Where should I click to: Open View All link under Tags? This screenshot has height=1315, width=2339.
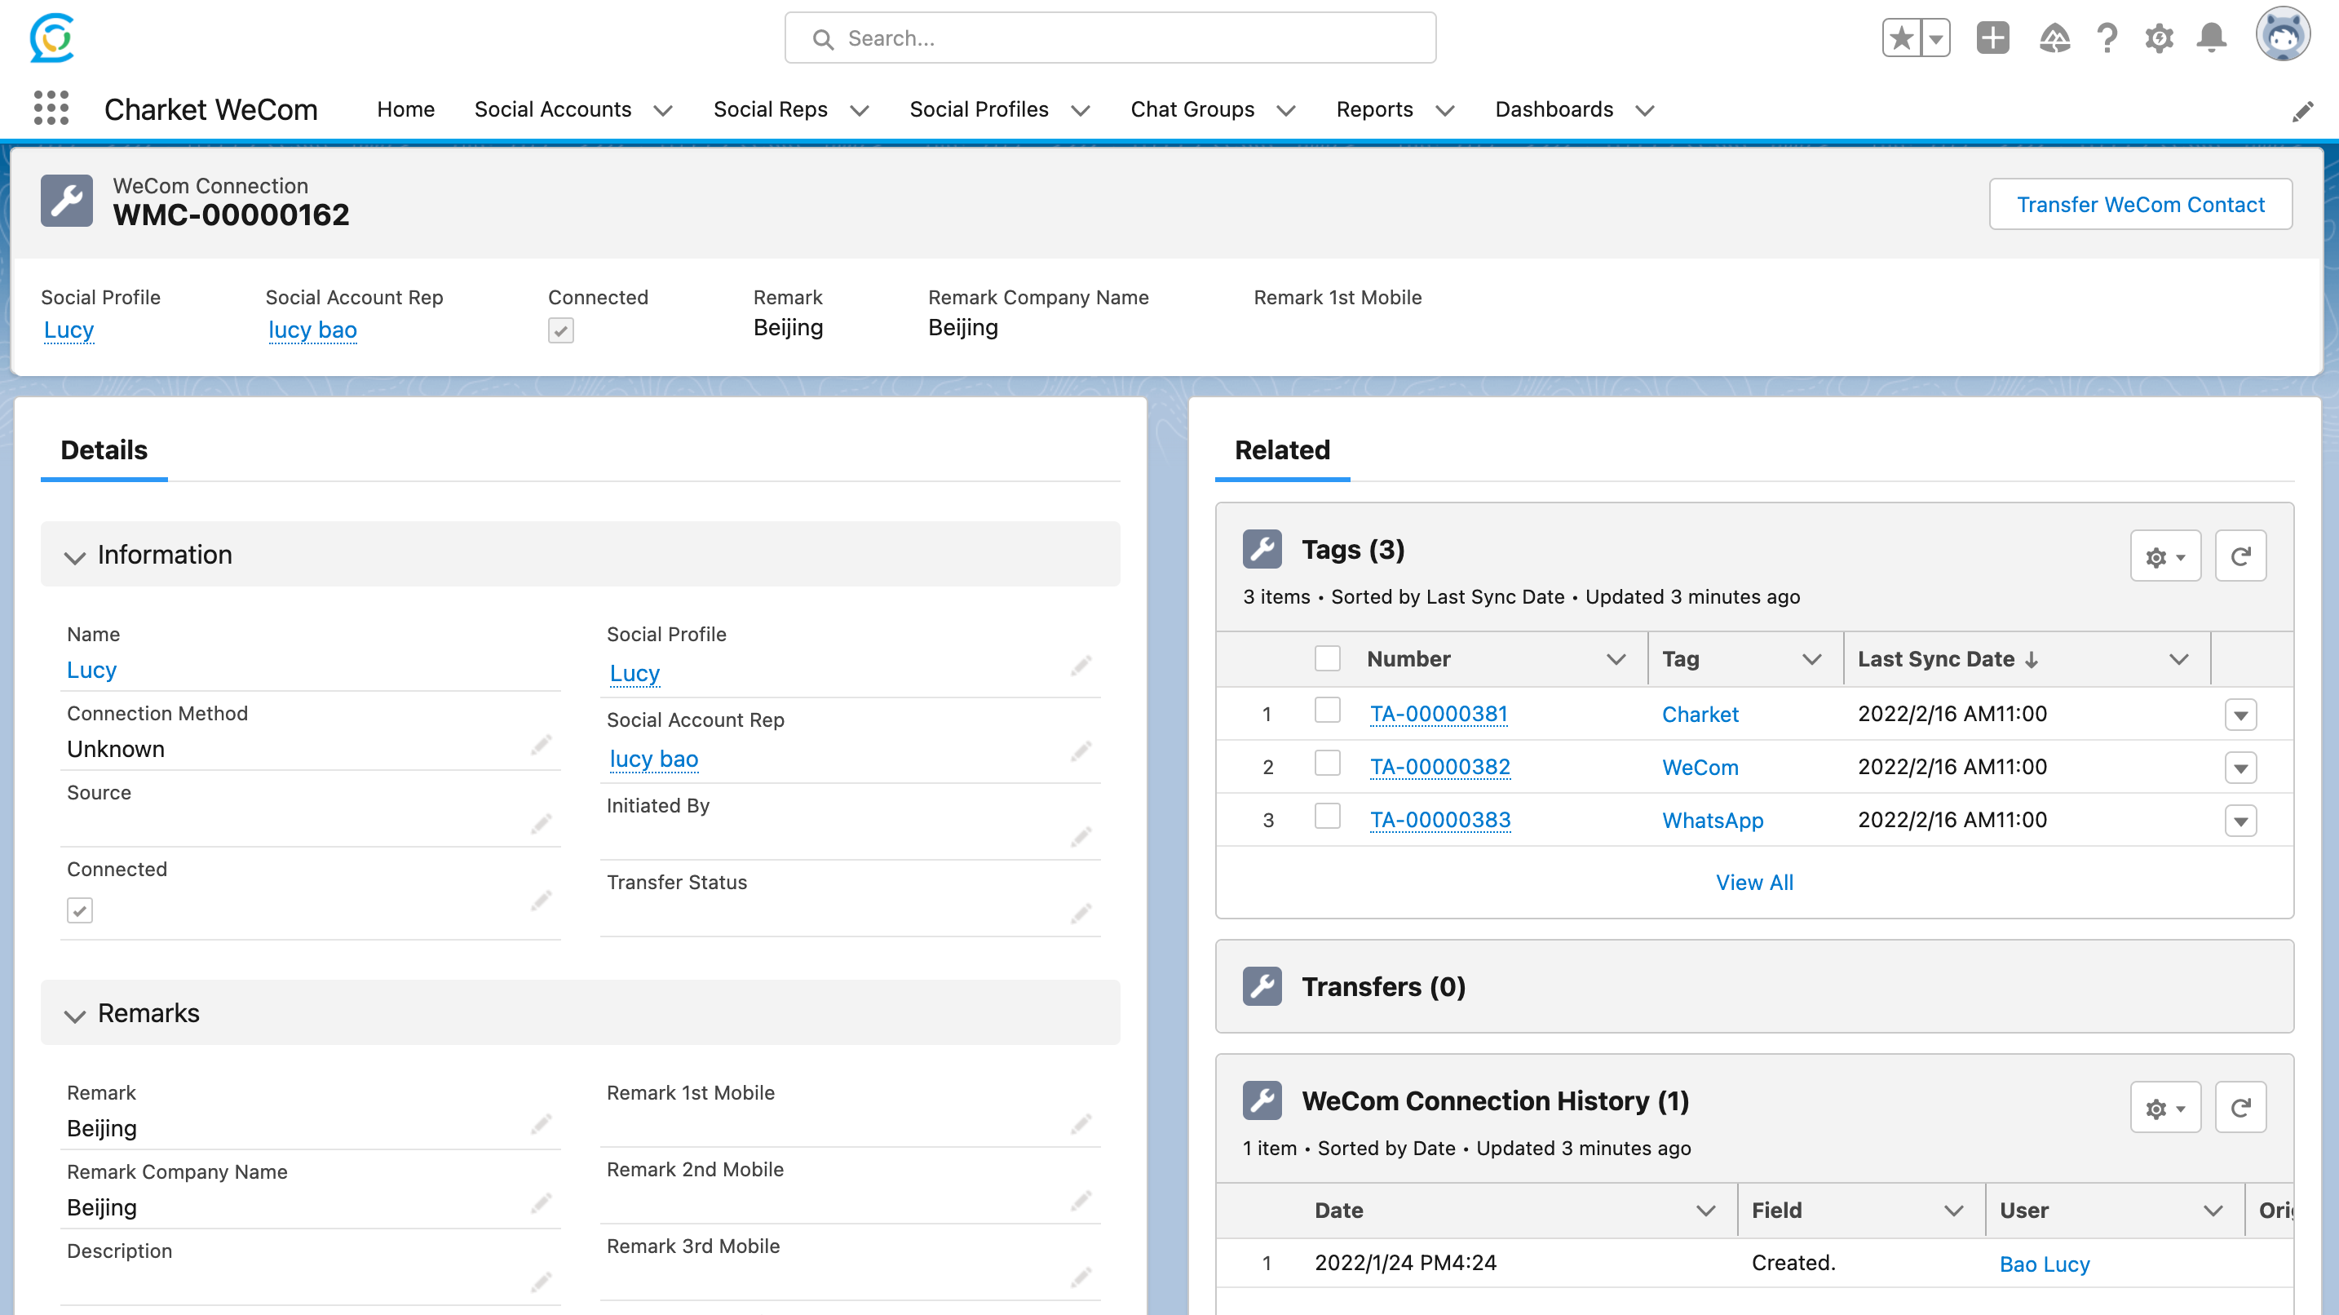point(1753,882)
